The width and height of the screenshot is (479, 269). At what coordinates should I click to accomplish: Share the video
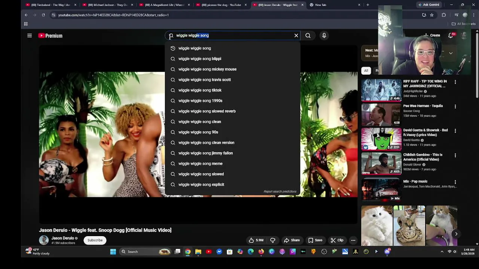click(x=292, y=240)
